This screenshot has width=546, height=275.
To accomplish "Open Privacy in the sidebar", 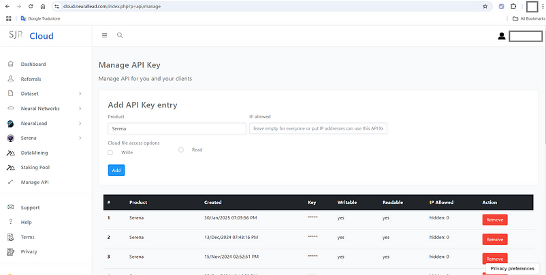I will coord(29,252).
